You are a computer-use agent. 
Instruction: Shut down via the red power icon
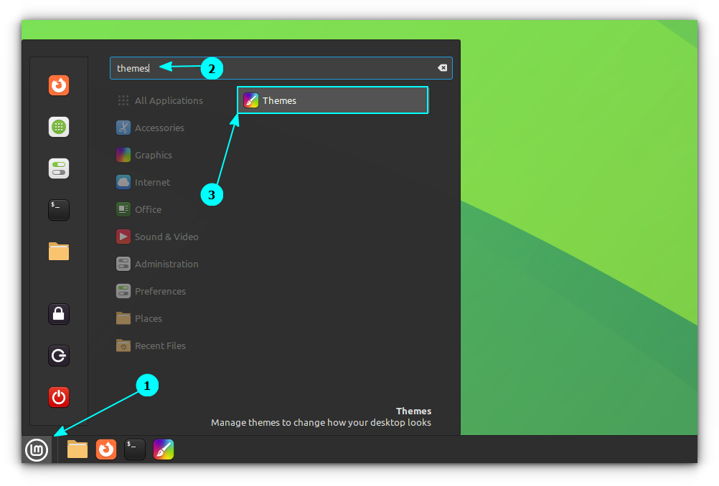point(58,397)
